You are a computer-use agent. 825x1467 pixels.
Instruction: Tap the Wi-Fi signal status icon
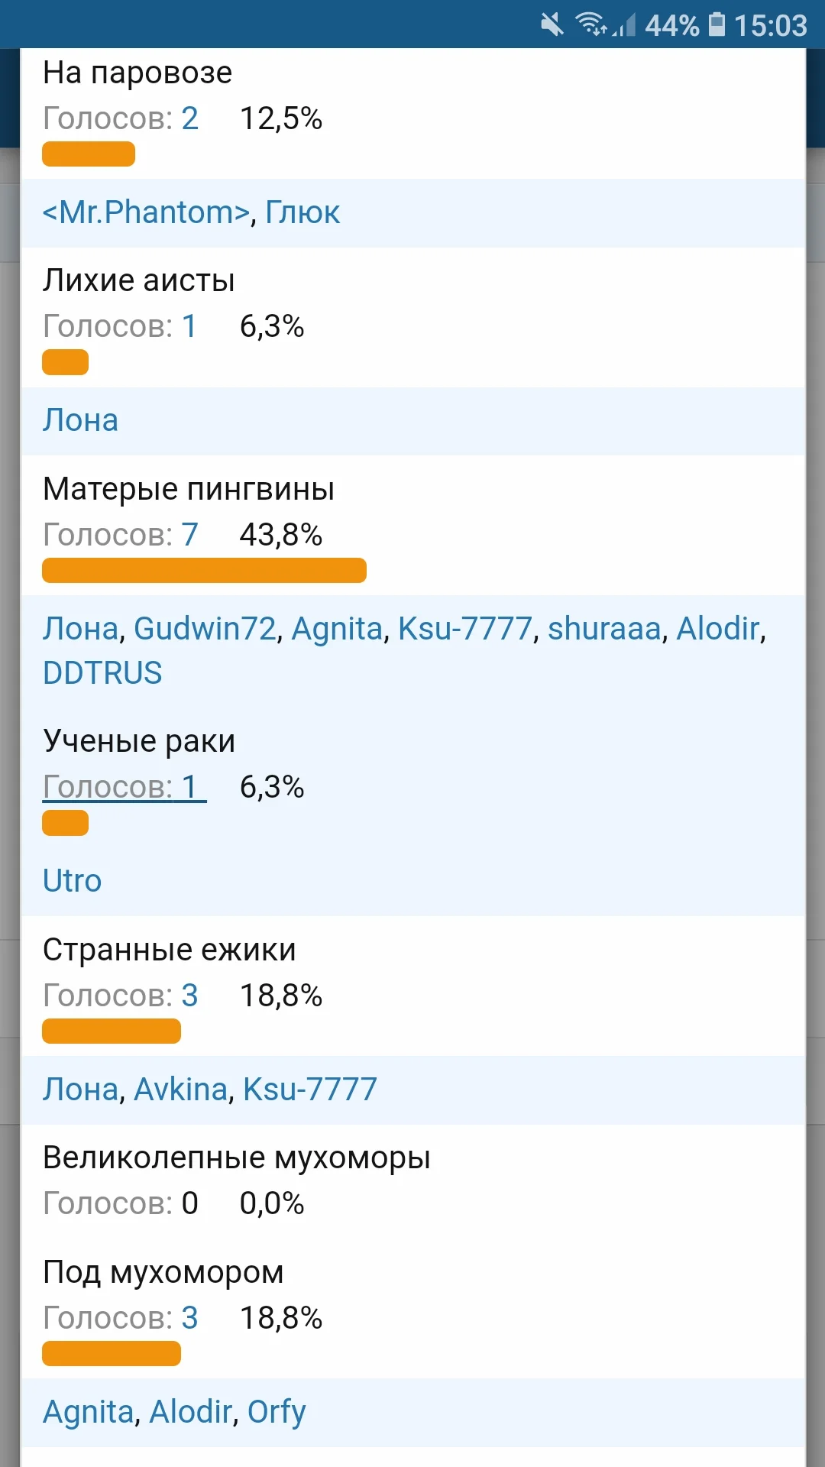pyautogui.click(x=592, y=24)
